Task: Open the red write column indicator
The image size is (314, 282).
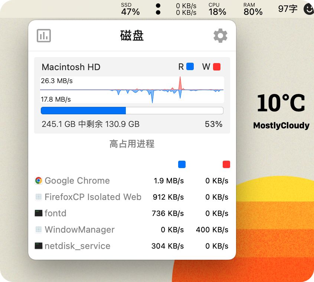Action: (226, 164)
